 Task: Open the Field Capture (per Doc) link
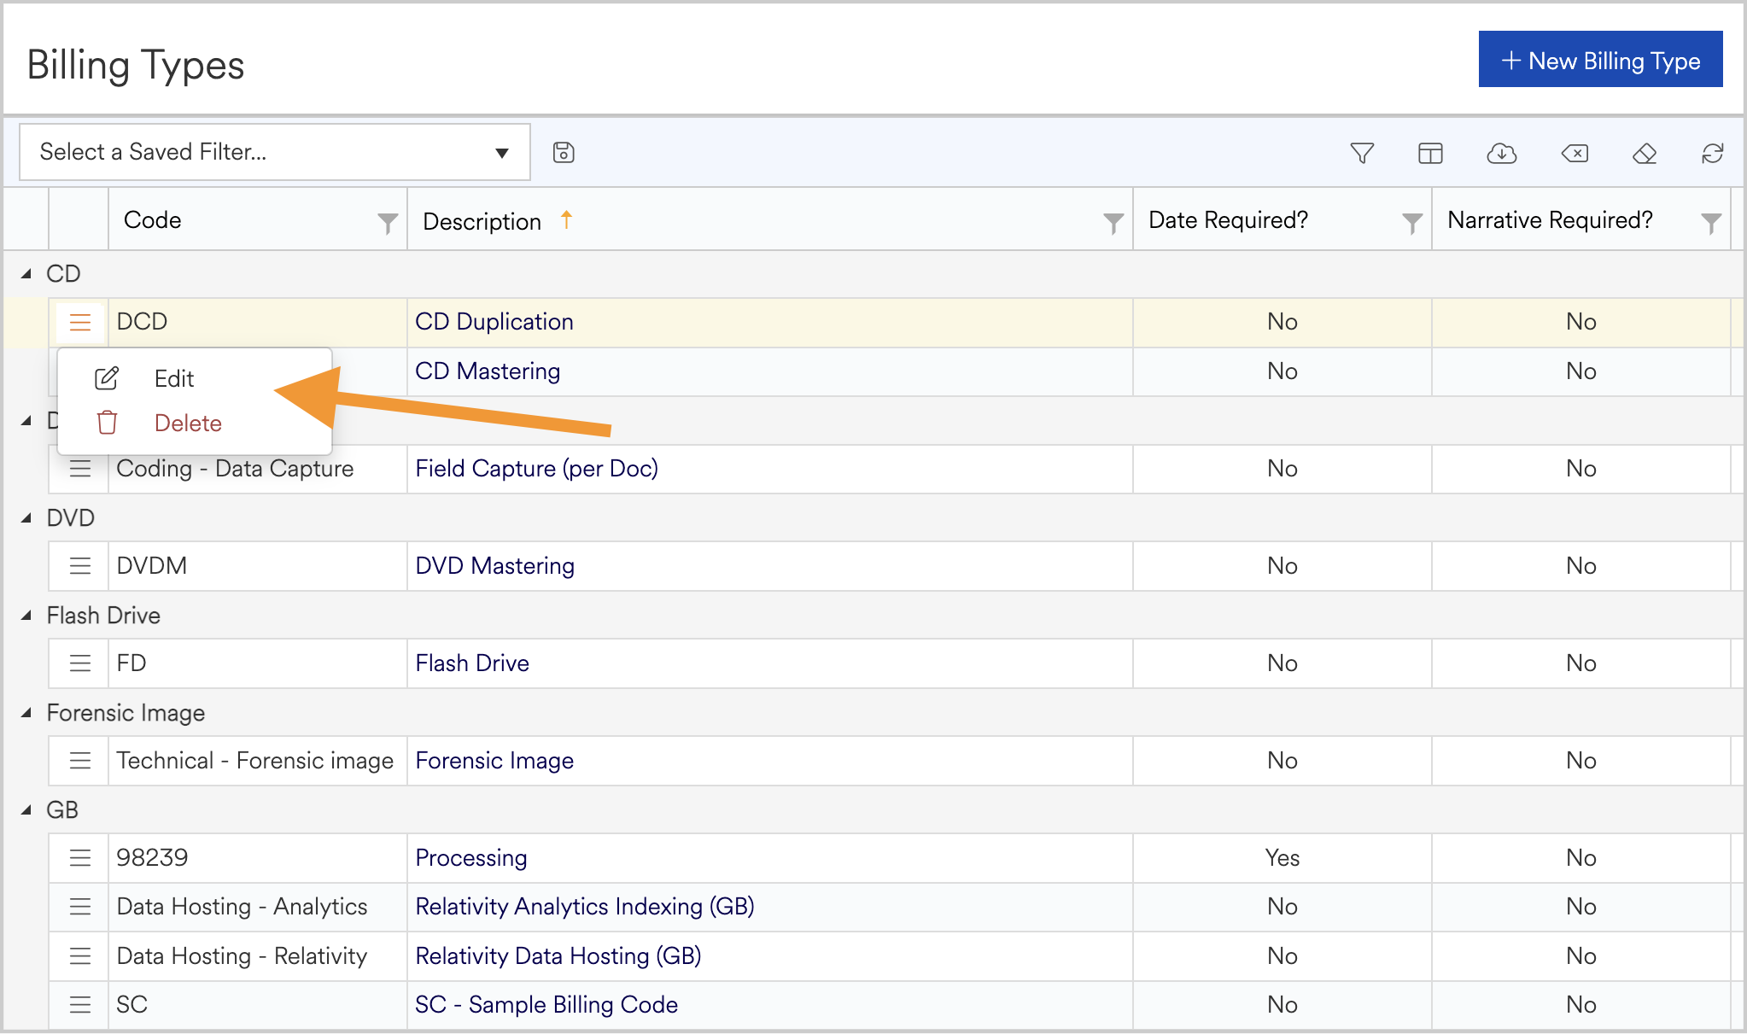[x=536, y=469]
